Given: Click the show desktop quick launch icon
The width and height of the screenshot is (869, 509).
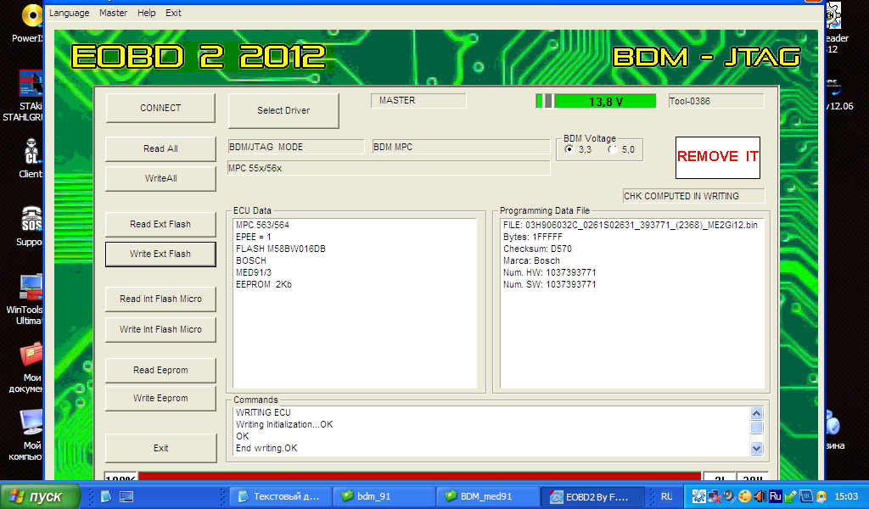Looking at the screenshot, I should pyautogui.click(x=126, y=496).
